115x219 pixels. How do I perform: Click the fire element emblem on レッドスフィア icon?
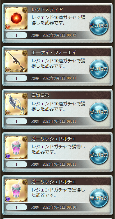(x=8, y=27)
